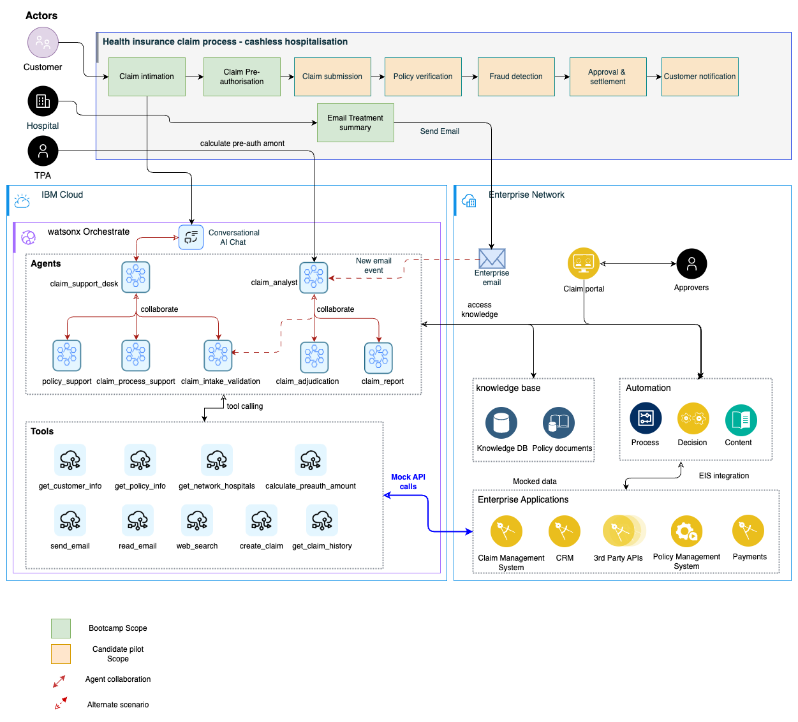Click the Customer notification step box
This screenshot has width=798, height=722.
point(700,77)
